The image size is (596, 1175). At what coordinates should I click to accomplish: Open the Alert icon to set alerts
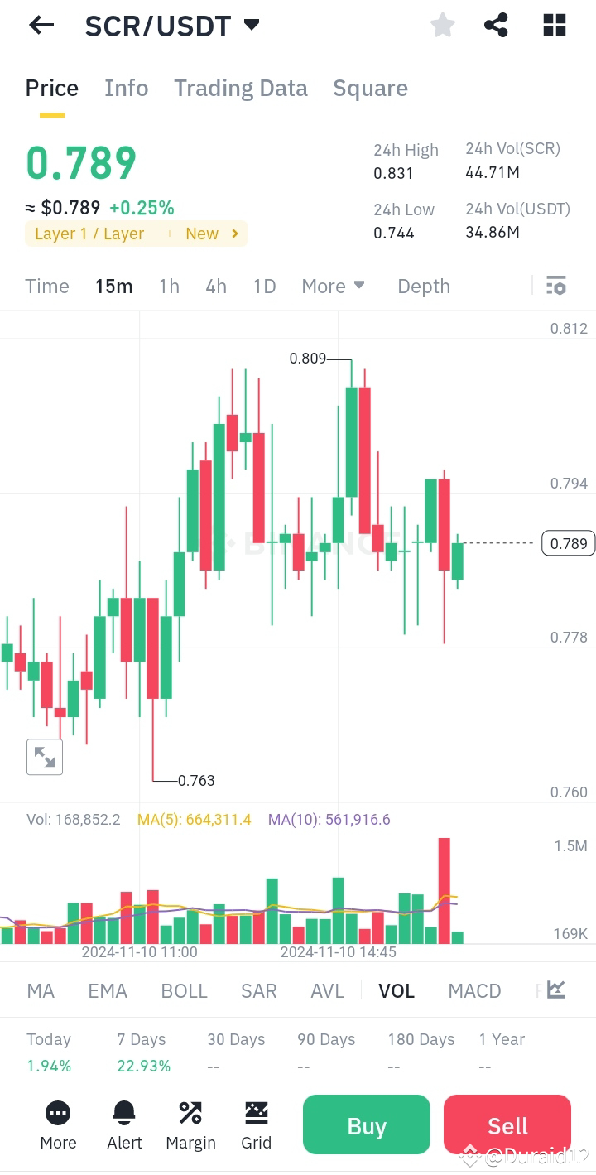124,1124
